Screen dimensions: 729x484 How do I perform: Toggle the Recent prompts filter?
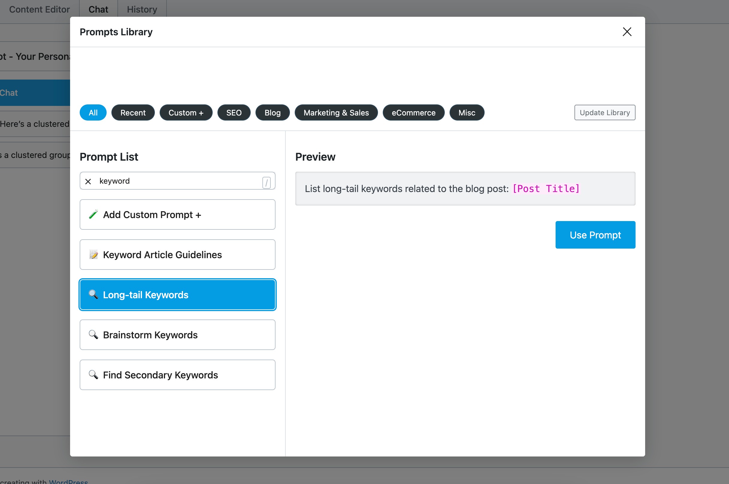click(133, 112)
